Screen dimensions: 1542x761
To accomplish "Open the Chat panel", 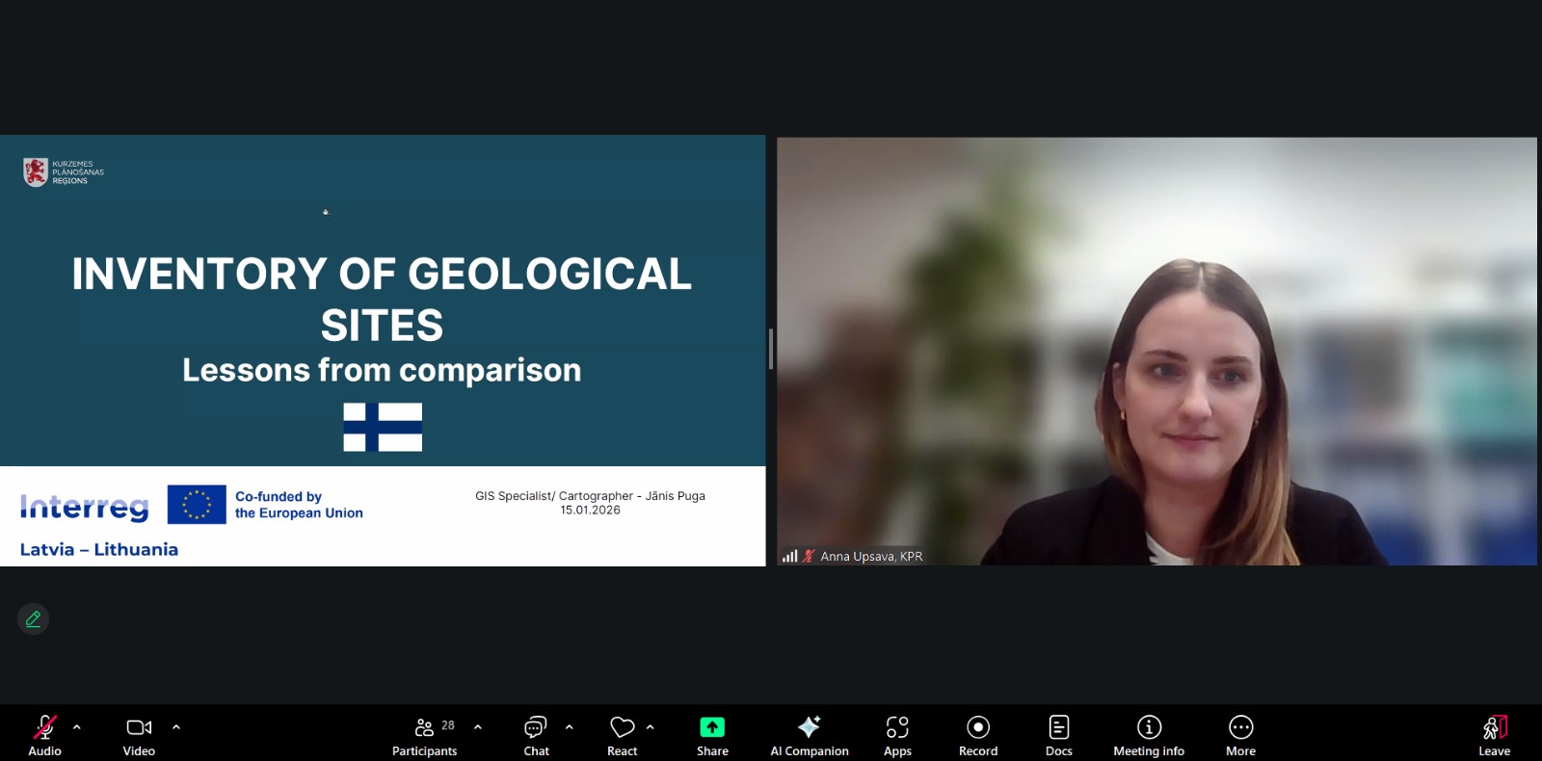I will click(536, 734).
